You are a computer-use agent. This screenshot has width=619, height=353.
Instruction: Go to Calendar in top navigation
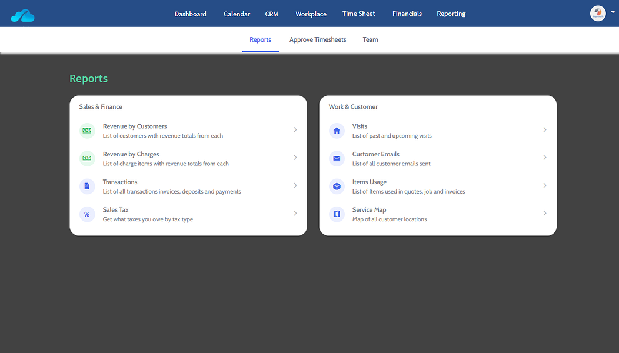(237, 14)
